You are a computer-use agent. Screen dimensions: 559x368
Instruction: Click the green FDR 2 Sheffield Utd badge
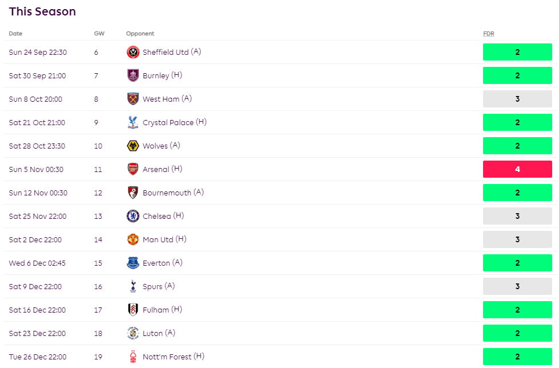(517, 52)
